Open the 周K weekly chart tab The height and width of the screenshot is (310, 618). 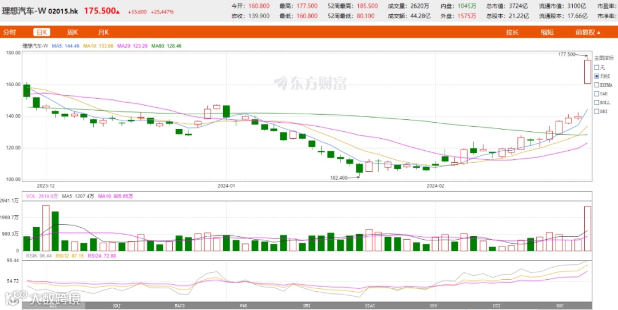[73, 33]
